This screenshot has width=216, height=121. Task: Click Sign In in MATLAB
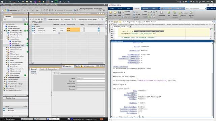[x=213, y=8]
